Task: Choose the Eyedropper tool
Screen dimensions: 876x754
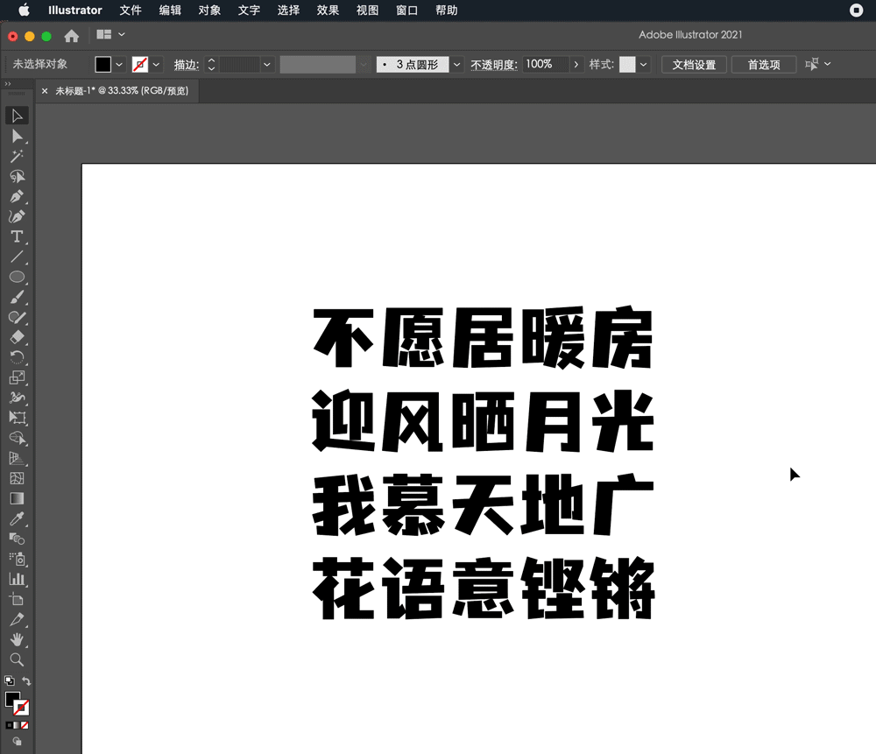Action: 16,519
